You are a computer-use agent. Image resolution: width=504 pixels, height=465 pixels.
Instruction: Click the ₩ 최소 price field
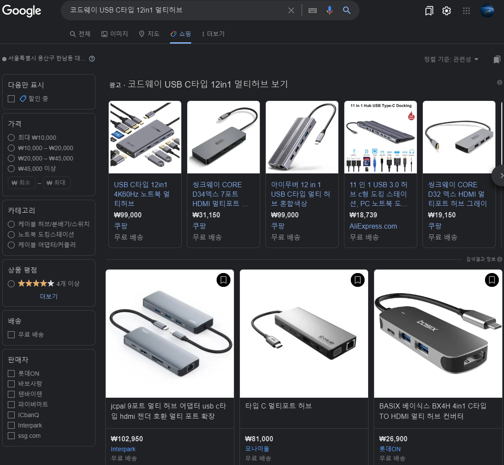(21, 182)
